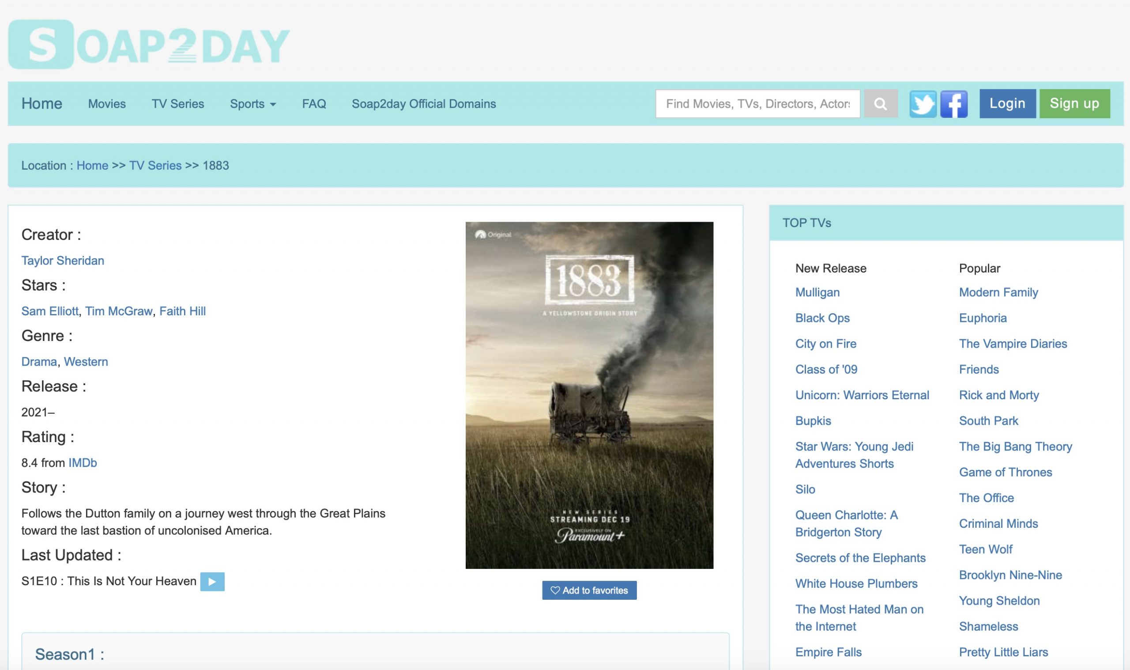
Task: Open the Home nav item
Action: point(42,104)
